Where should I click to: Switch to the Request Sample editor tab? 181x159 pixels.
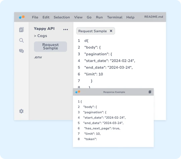click(x=93, y=31)
